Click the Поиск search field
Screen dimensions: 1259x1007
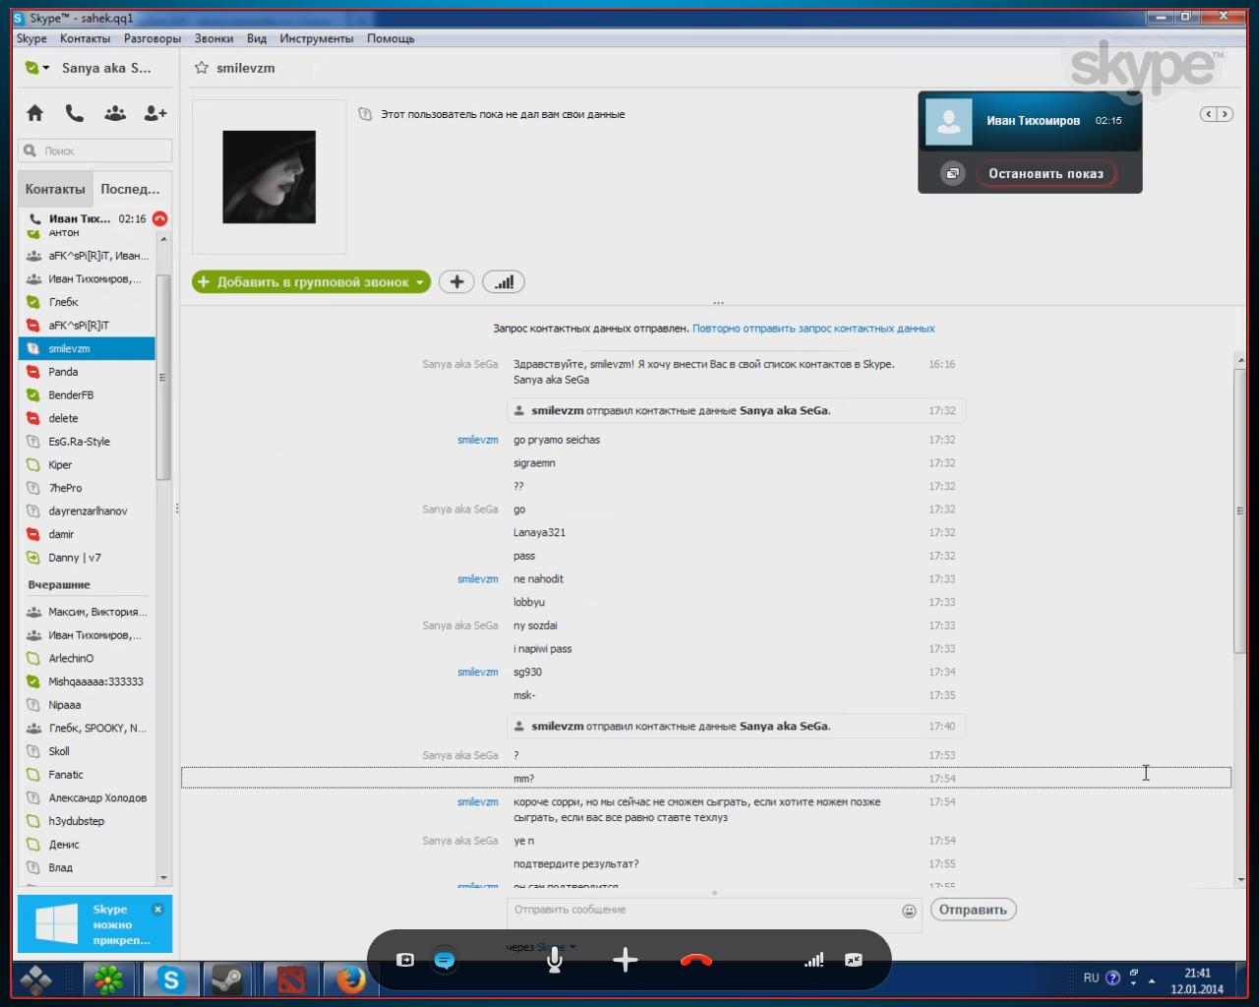point(95,150)
